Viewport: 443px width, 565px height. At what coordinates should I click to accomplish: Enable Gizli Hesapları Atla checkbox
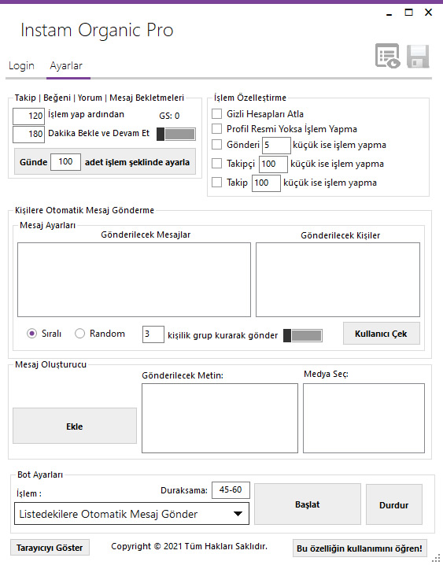(217, 114)
